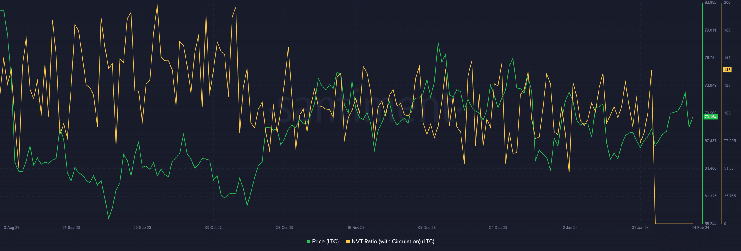
Task: Click the 01 Sep 23 date label
Action: pos(71,228)
